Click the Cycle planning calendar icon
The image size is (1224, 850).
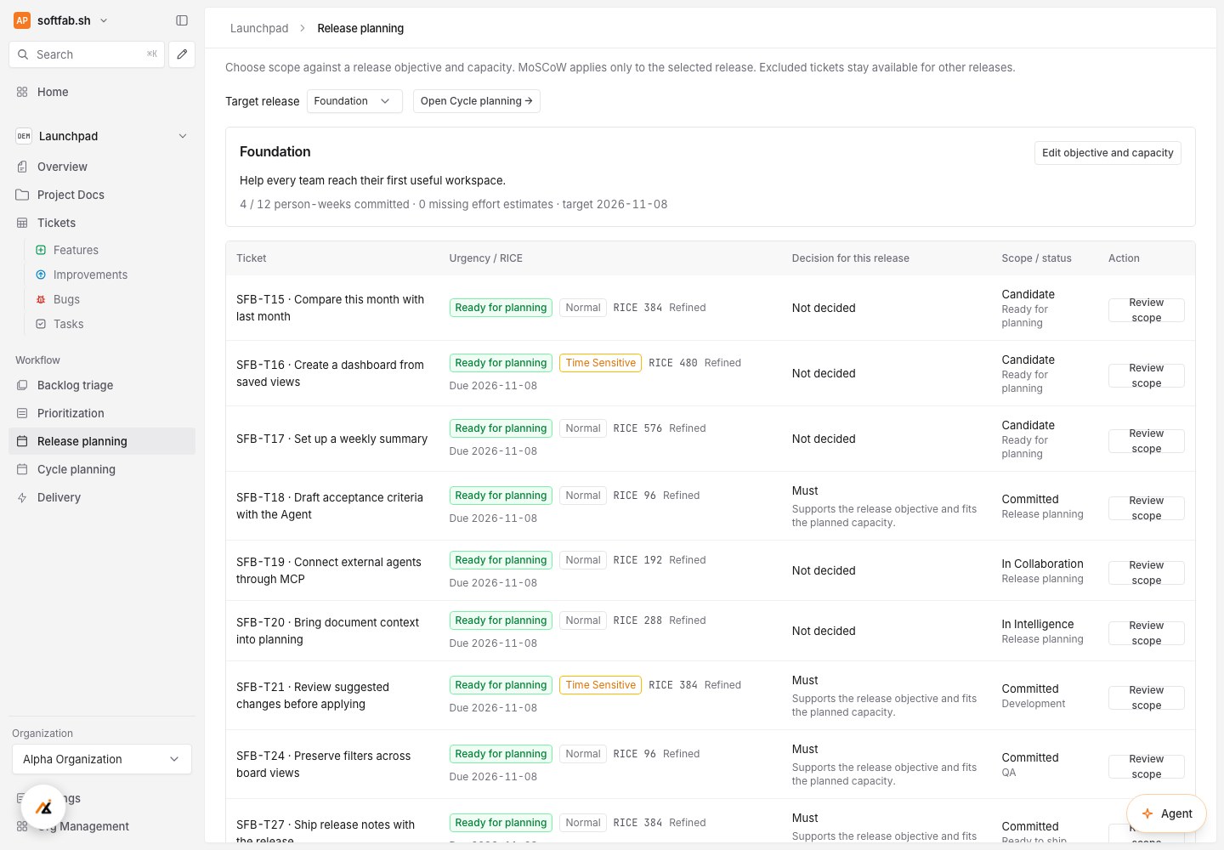coord(22,469)
